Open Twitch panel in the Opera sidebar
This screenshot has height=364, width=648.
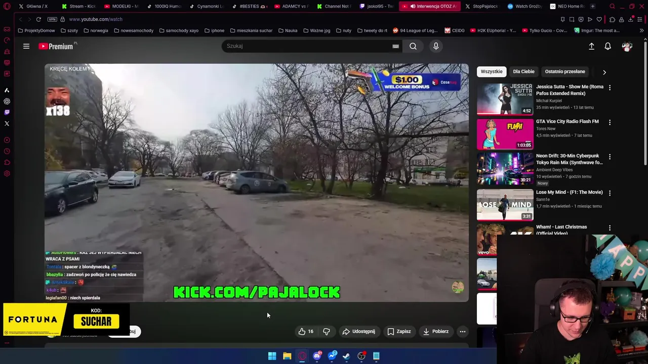pos(7,112)
